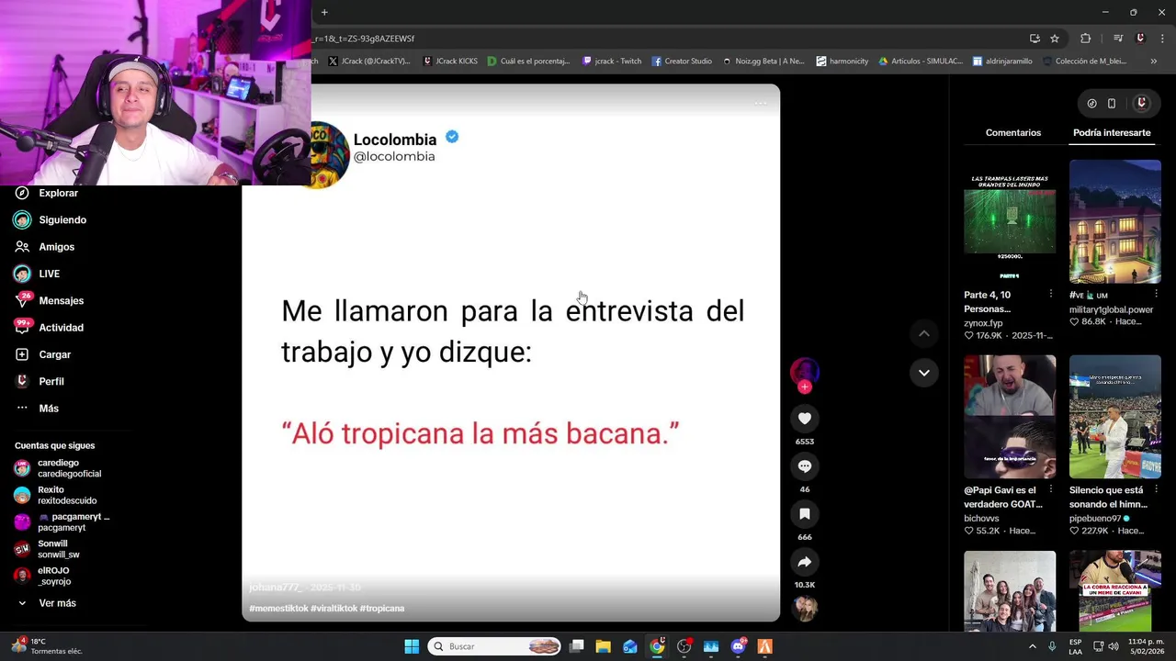Open Mensajes inbox
The image size is (1176, 661).
coord(49,300)
